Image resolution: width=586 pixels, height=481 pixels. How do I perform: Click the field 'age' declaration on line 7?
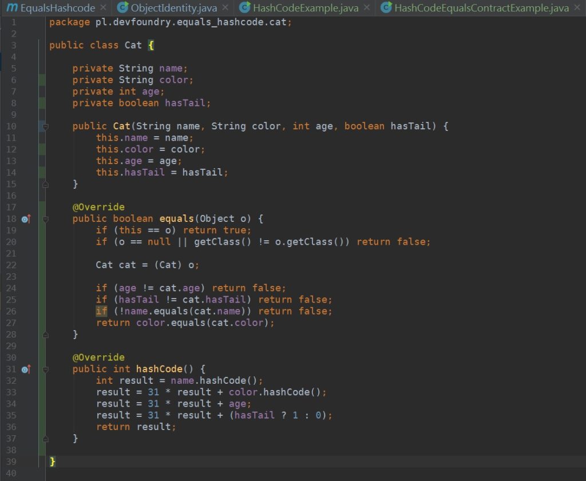pos(151,92)
